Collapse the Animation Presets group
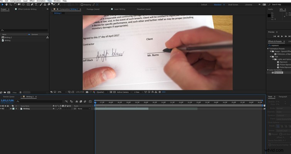Image resolution: width=291 pixels, height=154 pixels. click(268, 49)
